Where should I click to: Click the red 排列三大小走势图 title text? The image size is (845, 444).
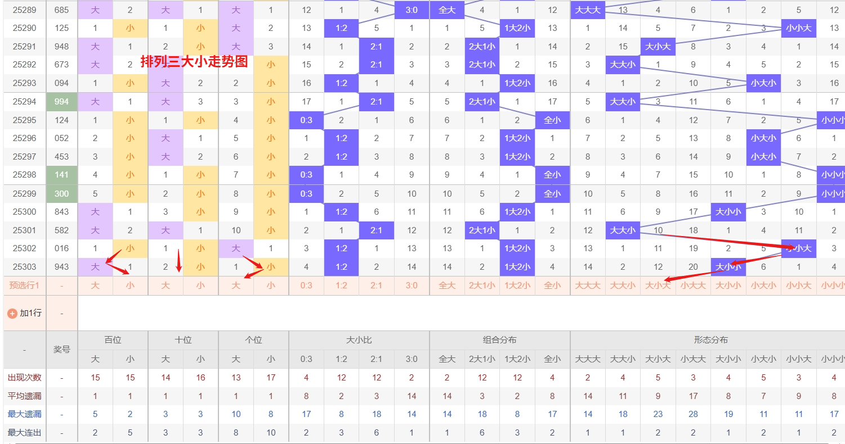tap(194, 62)
